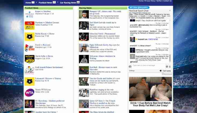
Task: Click FC Barcelona article thumbnail
Action: click(29, 104)
